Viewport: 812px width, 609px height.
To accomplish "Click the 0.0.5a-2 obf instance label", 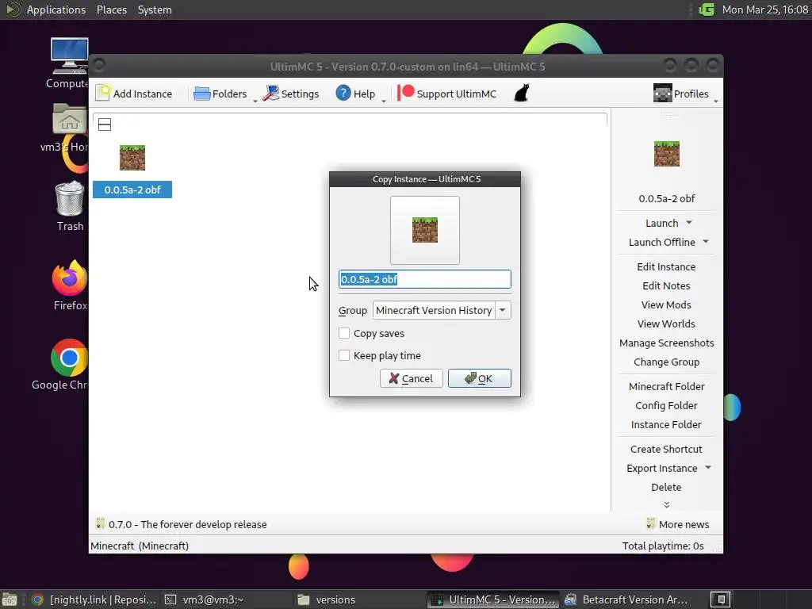I will 132,190.
